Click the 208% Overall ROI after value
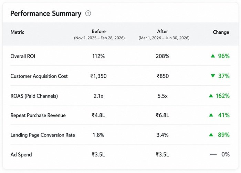Screen dimensions: 241x173 click(x=163, y=56)
